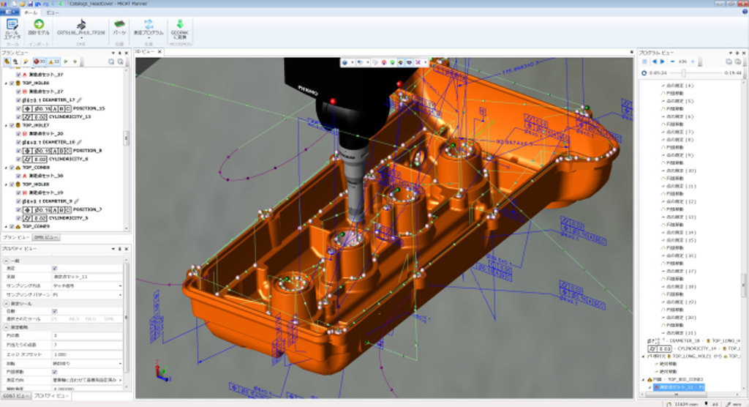Toggle the 自動 checkbox in properties
The height and width of the screenshot is (407, 749).
tap(54, 311)
